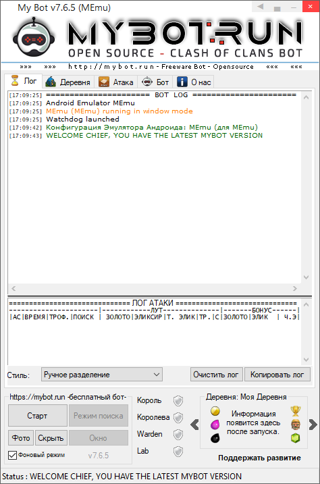
Task: Click the Фото button
Action: pos(21,437)
